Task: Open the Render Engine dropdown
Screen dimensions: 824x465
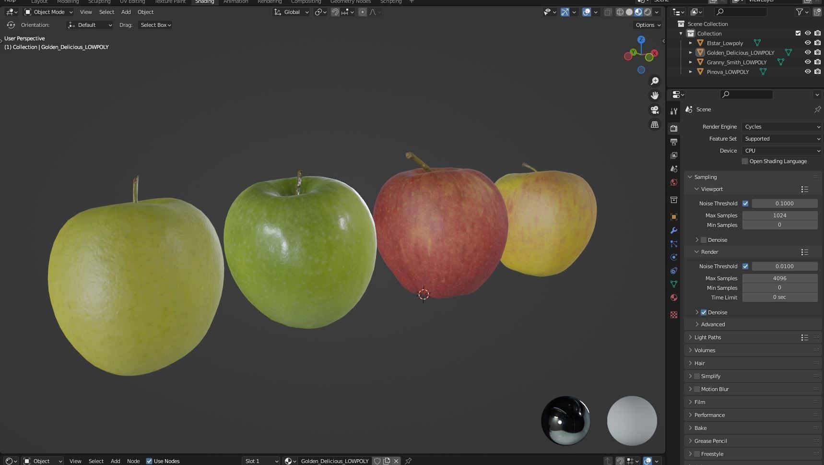Action: point(781,127)
